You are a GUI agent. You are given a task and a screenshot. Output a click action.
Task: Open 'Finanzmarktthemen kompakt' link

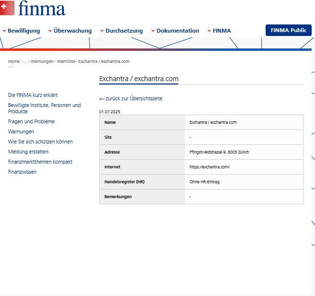(40, 162)
